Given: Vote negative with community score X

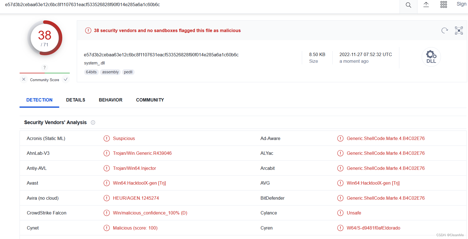Looking at the screenshot, I should click(x=24, y=79).
